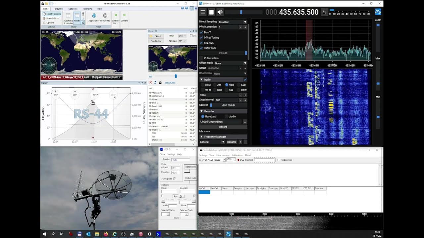Open the Decimation dropdown
Viewport: 424px width, 238px height.
(x=230, y=73)
